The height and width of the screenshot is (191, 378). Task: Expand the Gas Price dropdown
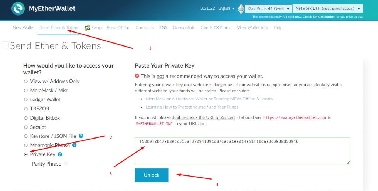point(269,8)
